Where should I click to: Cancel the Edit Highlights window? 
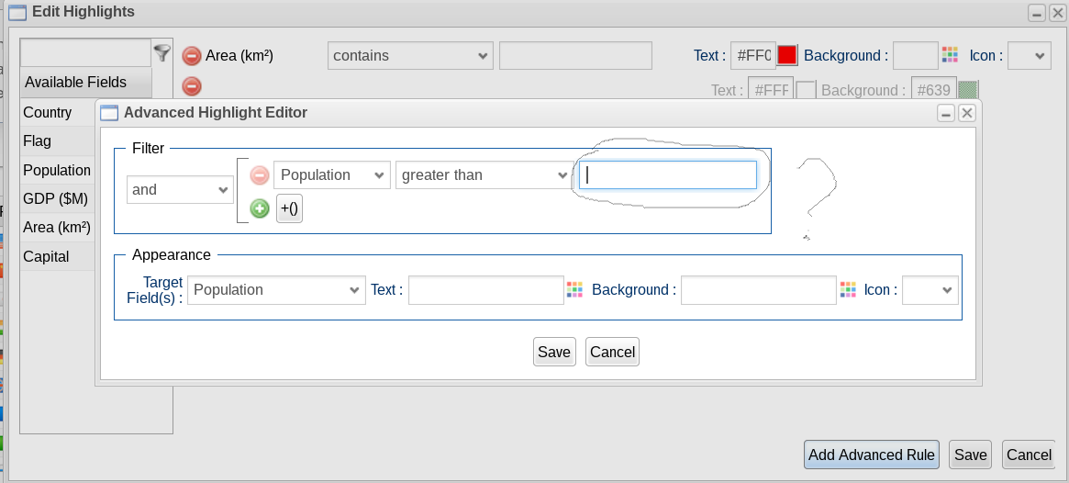point(1029,455)
